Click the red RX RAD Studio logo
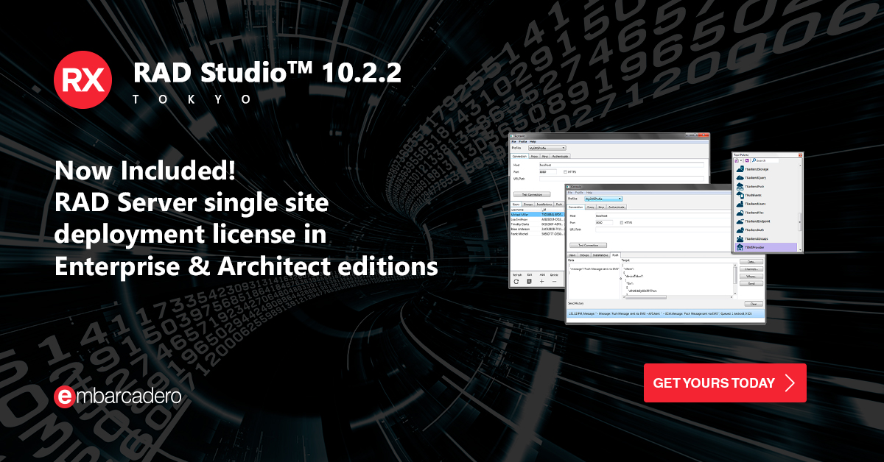This screenshot has width=884, height=462. pyautogui.click(x=83, y=80)
